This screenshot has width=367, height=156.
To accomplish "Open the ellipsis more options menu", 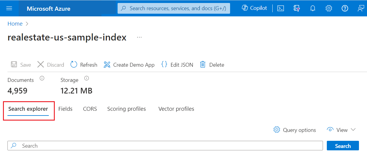I will (x=139, y=38).
